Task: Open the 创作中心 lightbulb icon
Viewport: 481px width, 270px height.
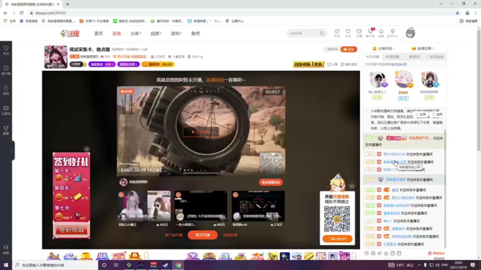Action: pos(393,33)
